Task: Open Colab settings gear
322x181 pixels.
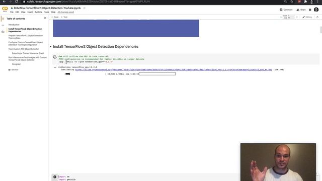Action: (310, 10)
